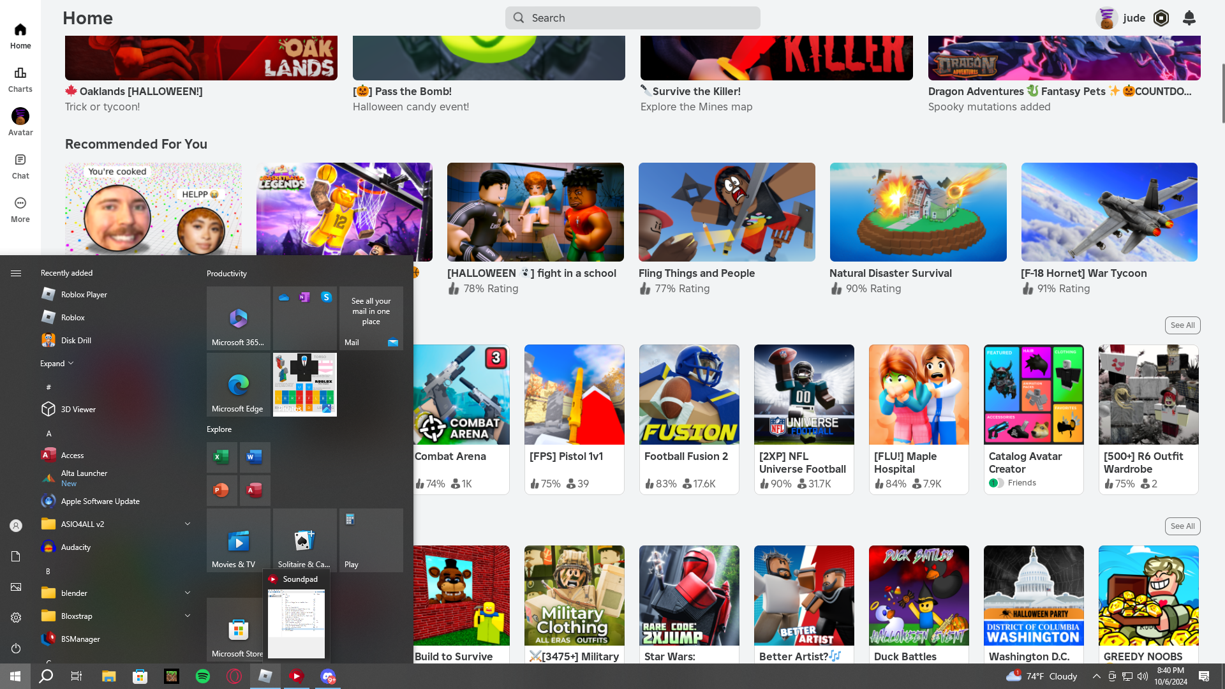Click the upper See All button
This screenshot has width=1225, height=689.
pos(1182,325)
